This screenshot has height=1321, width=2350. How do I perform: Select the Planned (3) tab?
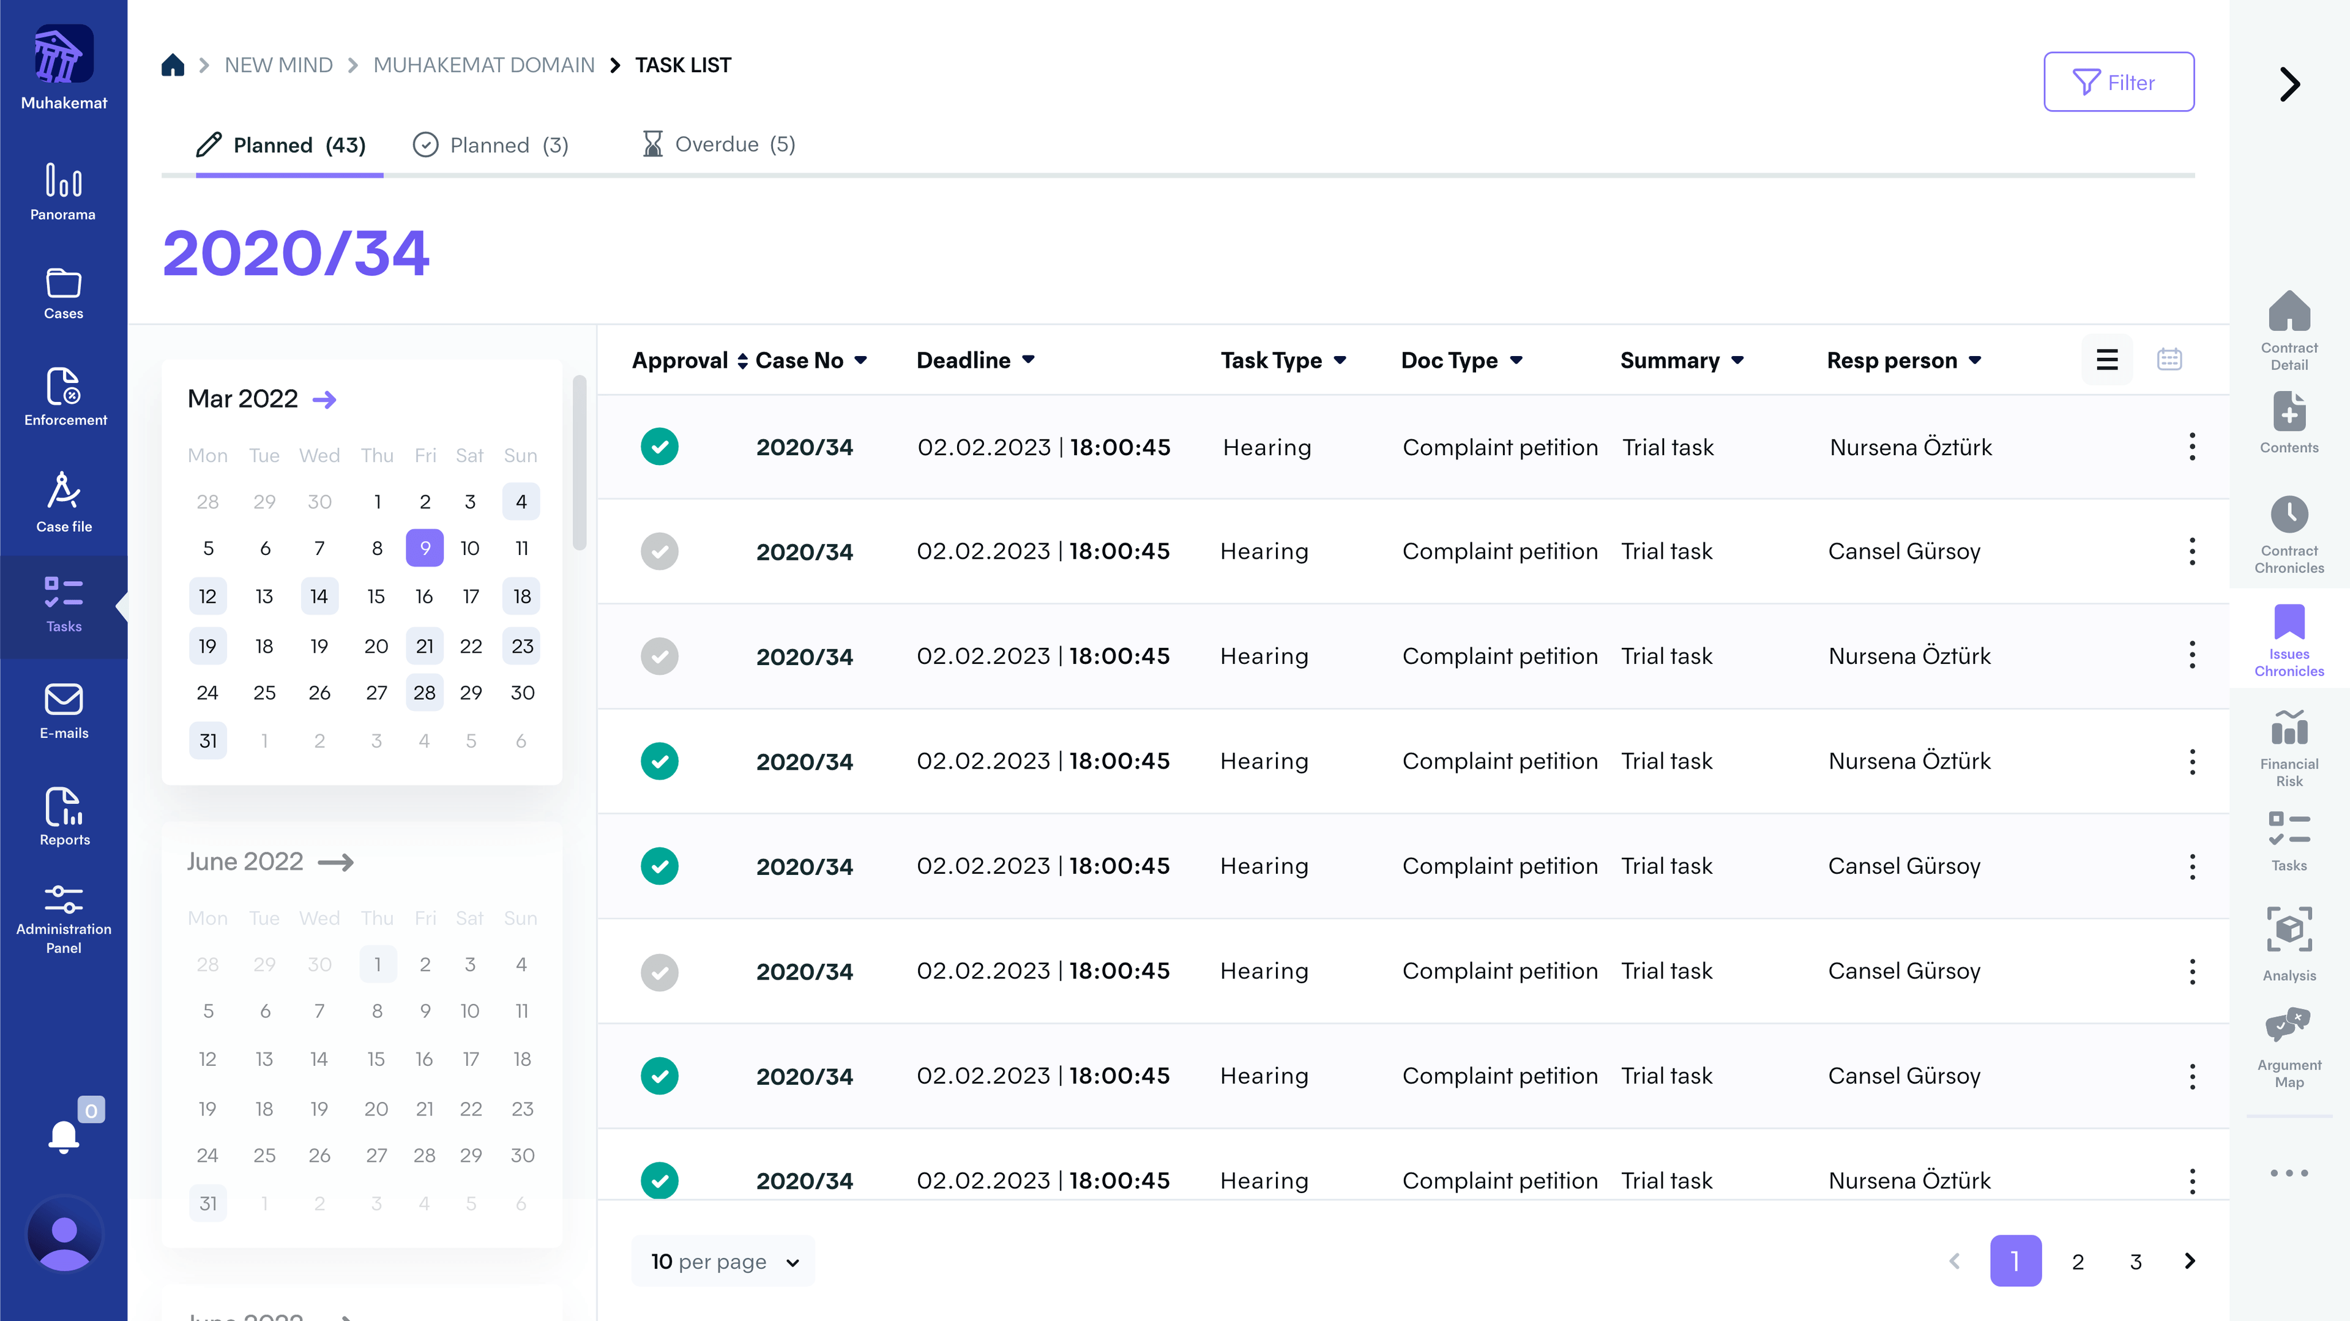tap(491, 145)
